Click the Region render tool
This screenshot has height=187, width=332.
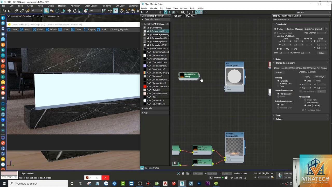[89, 29]
